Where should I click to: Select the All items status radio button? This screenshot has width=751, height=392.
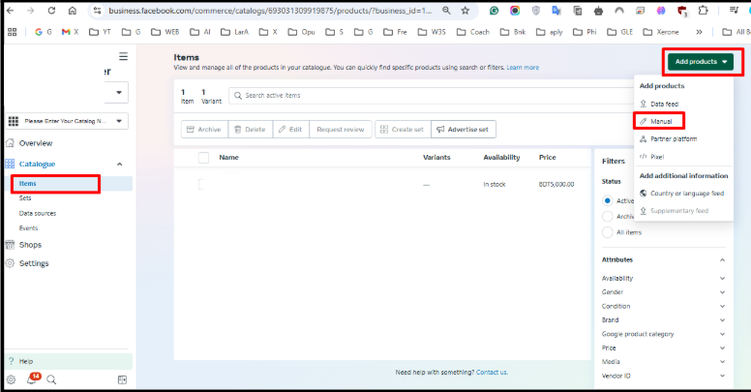(x=608, y=232)
